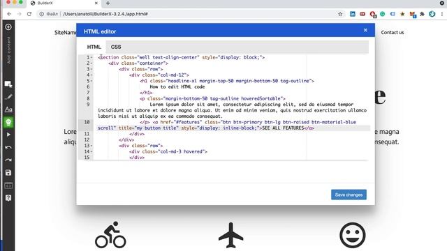Image resolution: width=447 pixels, height=251 pixels.
Task: Select the block selection cursor tool in sidebar
Action: coord(8,84)
